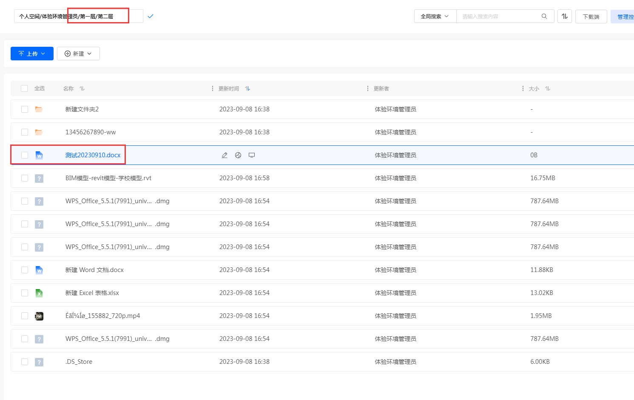Check the box for 13456267890-ww

(25, 132)
